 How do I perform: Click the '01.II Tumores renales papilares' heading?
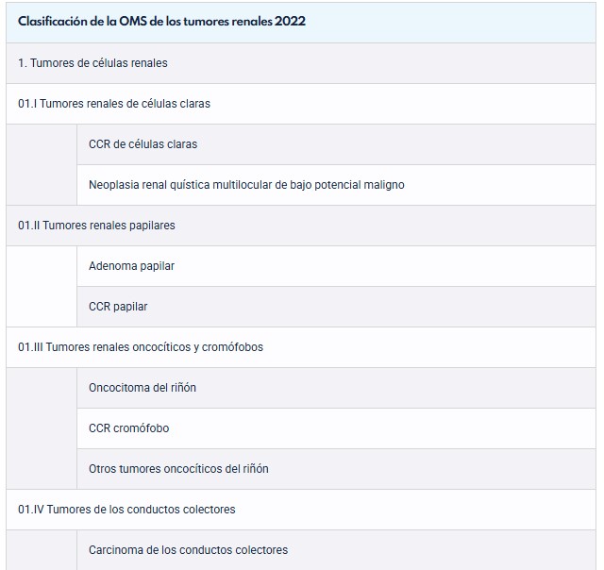96,226
